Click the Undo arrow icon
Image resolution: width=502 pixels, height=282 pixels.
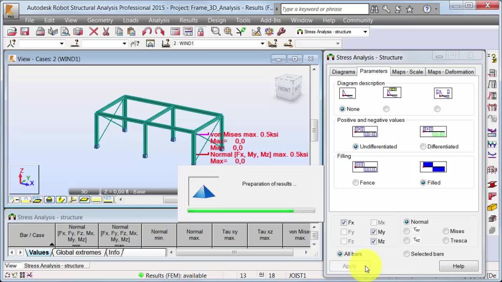[148, 31]
